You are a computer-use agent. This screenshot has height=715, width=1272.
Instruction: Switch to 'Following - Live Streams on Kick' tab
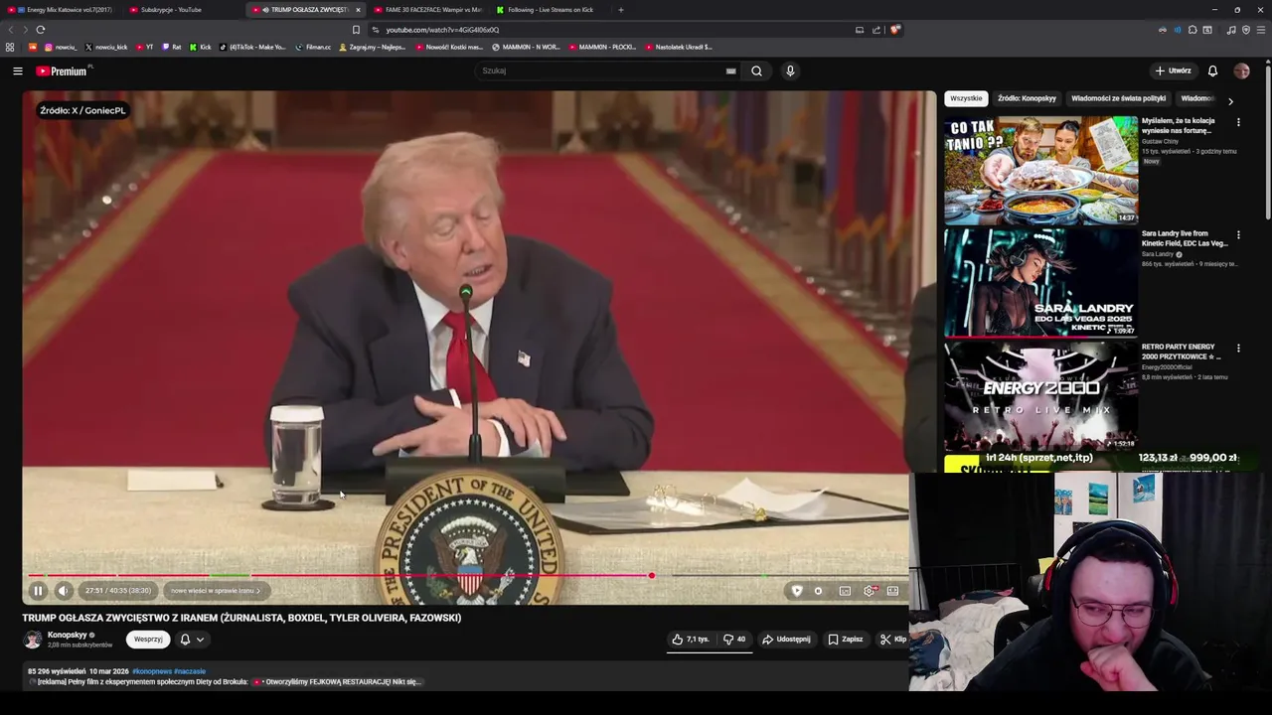[x=550, y=10]
